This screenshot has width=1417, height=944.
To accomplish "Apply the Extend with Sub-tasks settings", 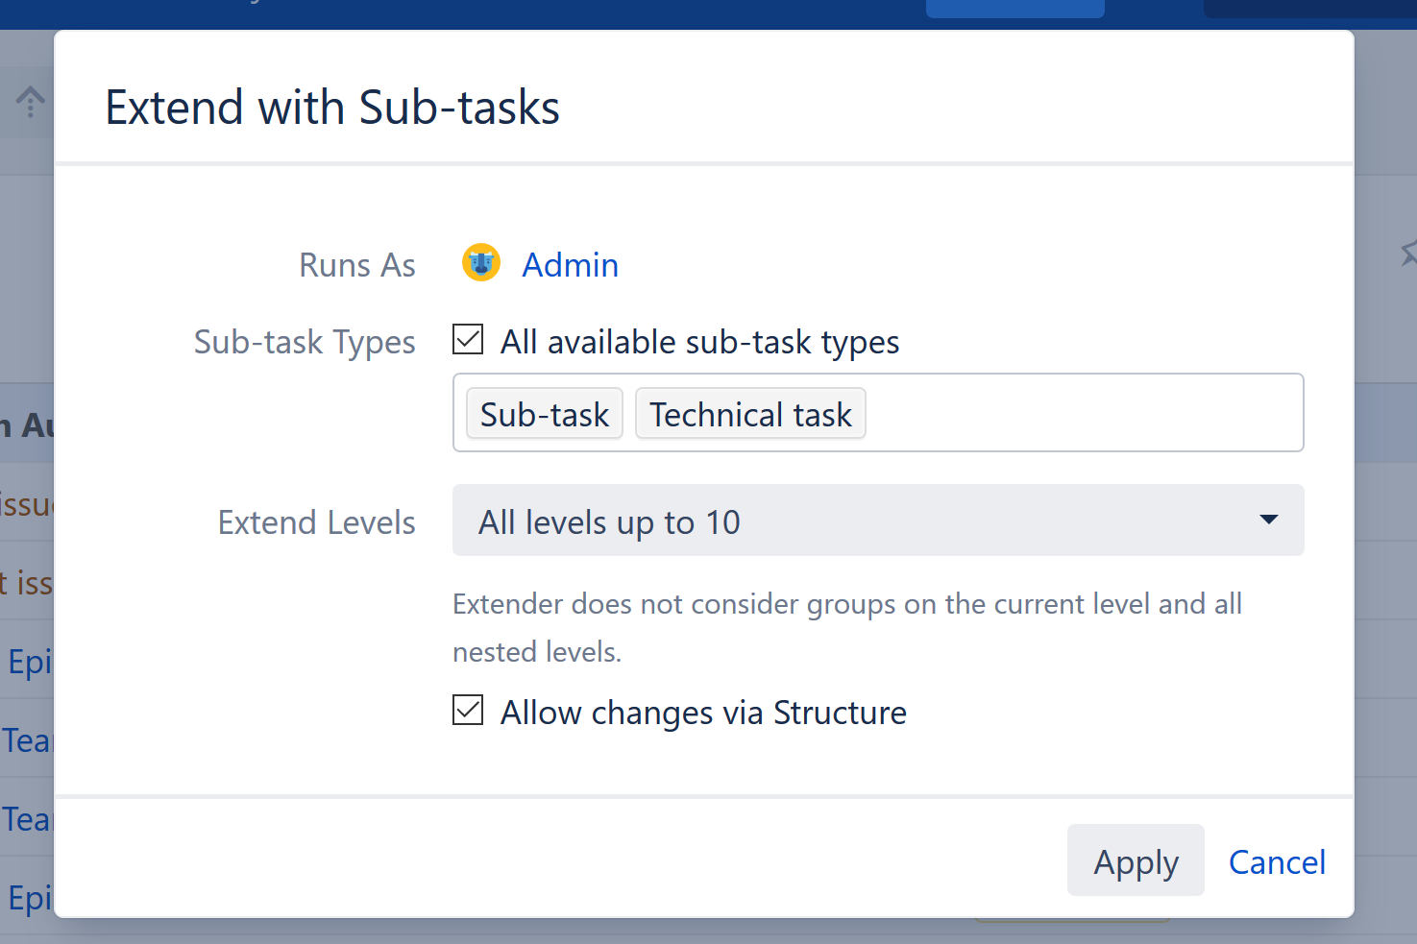I will tap(1136, 861).
